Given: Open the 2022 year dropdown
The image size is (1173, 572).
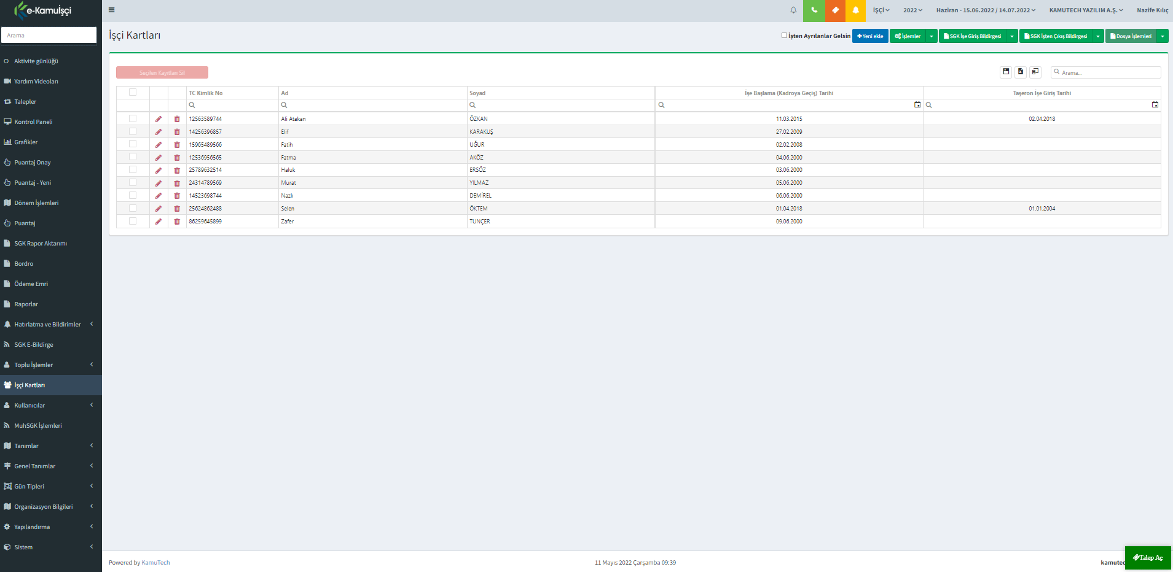Looking at the screenshot, I should pyautogui.click(x=912, y=10).
